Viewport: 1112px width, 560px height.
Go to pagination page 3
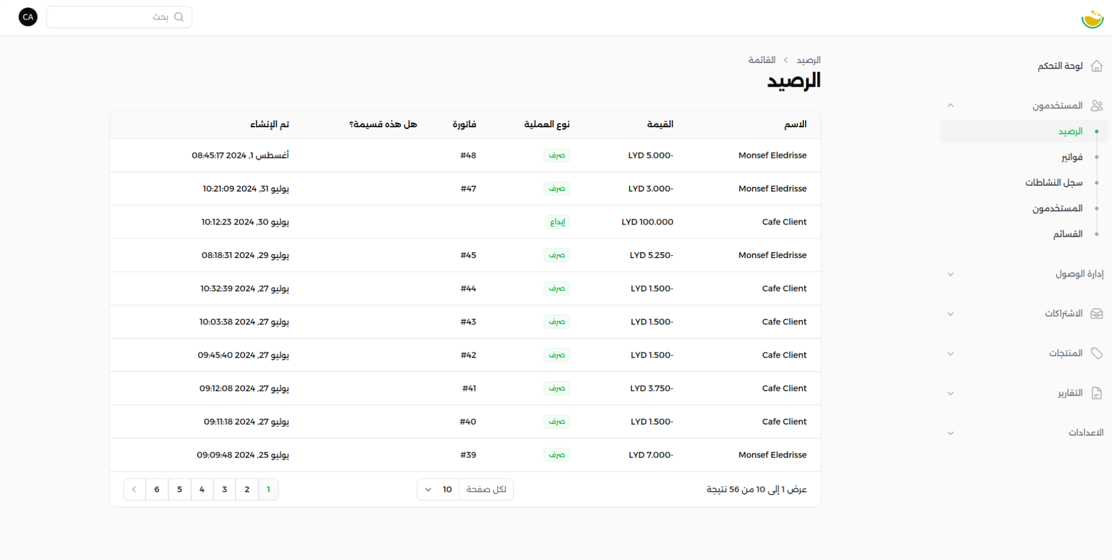tap(225, 489)
